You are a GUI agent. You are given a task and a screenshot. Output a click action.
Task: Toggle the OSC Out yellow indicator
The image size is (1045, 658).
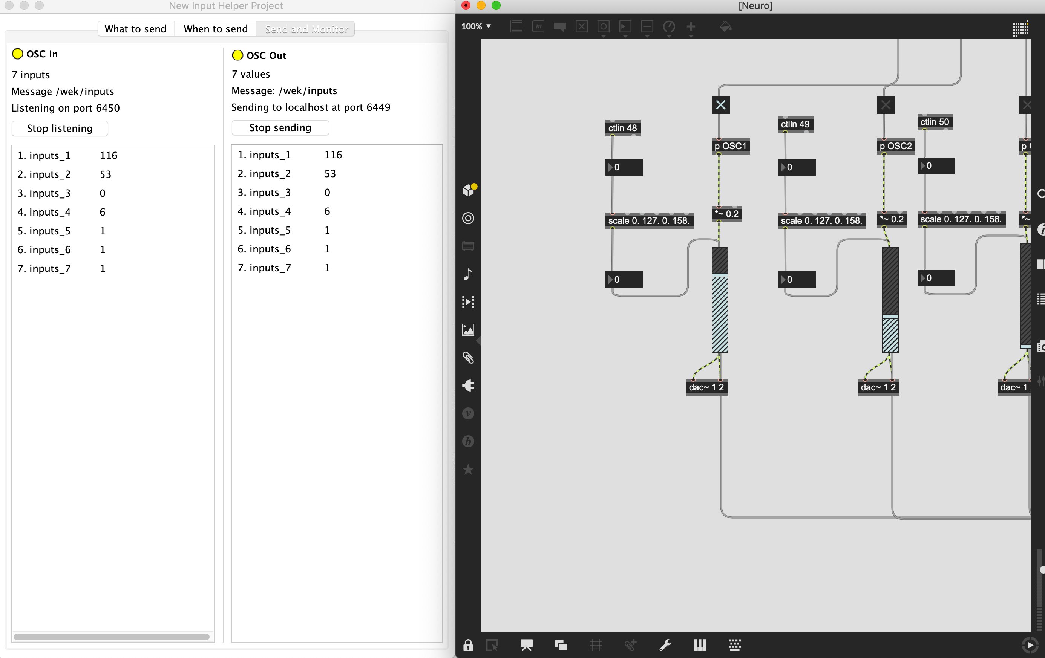coord(237,55)
